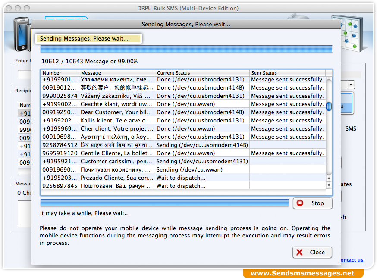Click the red stop icon
The height and width of the screenshot is (278, 377).
click(300, 203)
